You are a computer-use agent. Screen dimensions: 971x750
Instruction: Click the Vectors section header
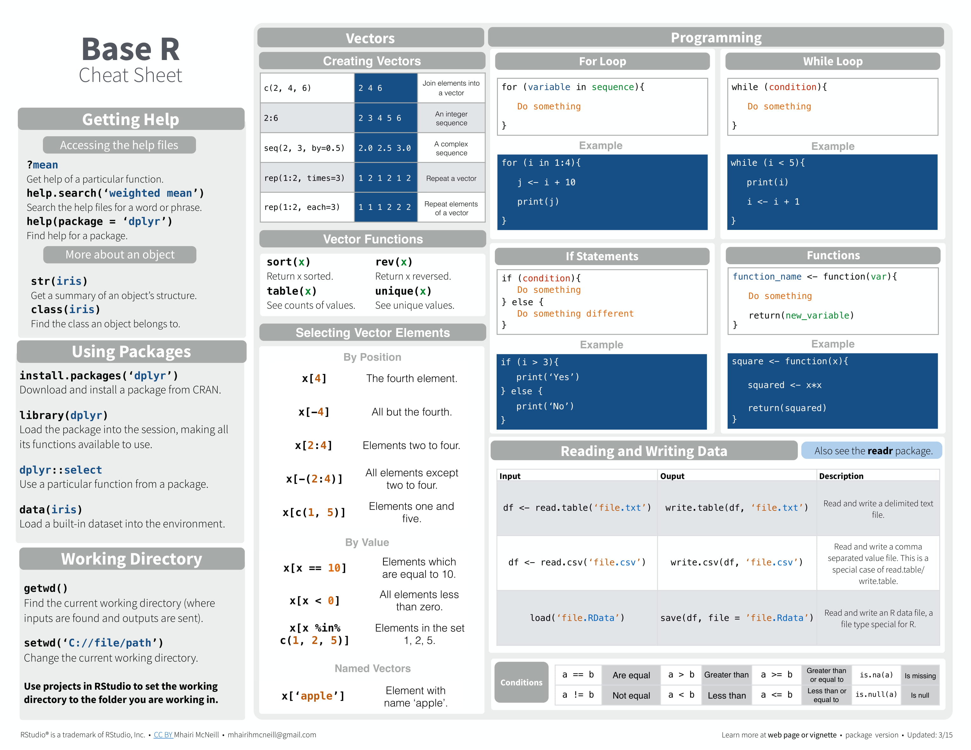(371, 38)
